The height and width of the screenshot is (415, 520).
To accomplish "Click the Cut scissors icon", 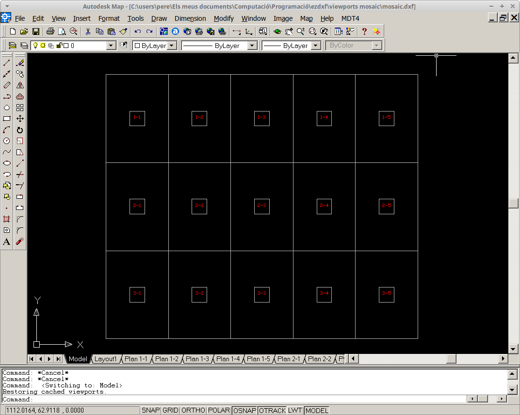I will point(88,32).
